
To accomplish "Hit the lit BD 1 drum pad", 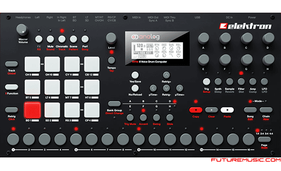I will point(32,110).
